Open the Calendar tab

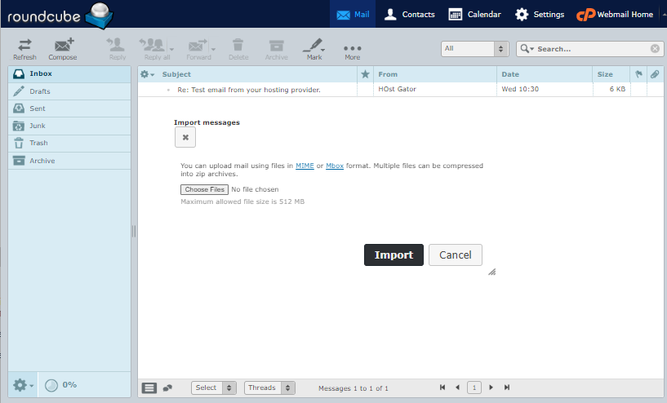(474, 15)
